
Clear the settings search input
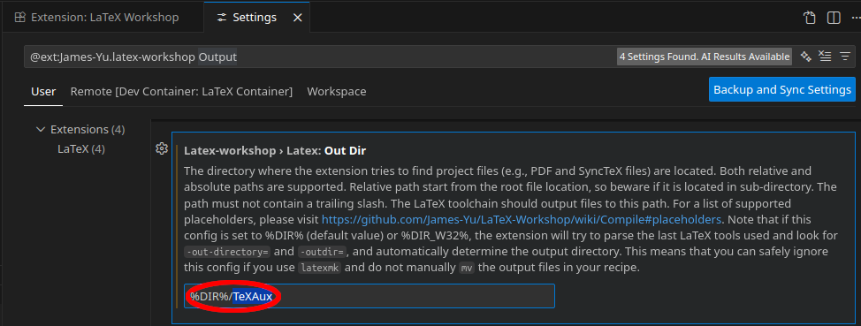(825, 56)
